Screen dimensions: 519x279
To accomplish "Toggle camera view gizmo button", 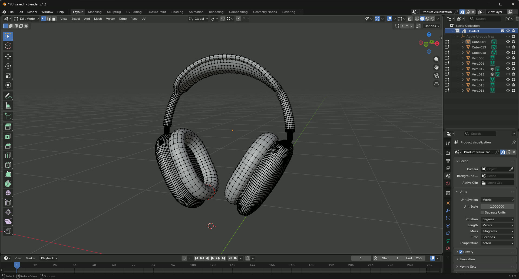I will [x=437, y=75].
